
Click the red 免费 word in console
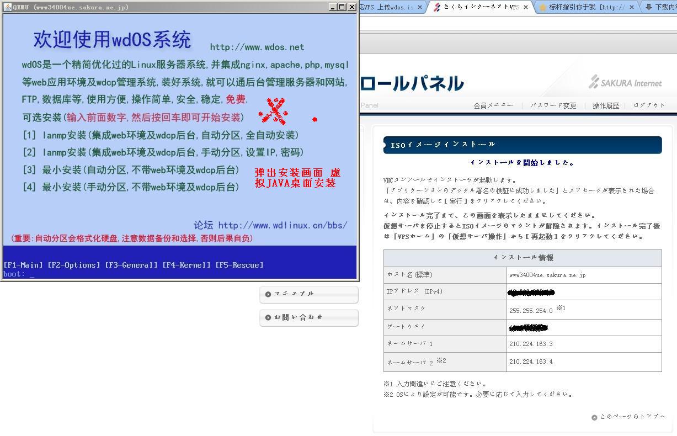236,99
